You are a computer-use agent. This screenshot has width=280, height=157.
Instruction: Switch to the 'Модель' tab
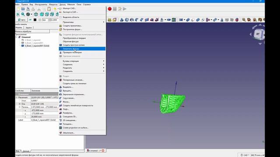click(x=19, y=27)
